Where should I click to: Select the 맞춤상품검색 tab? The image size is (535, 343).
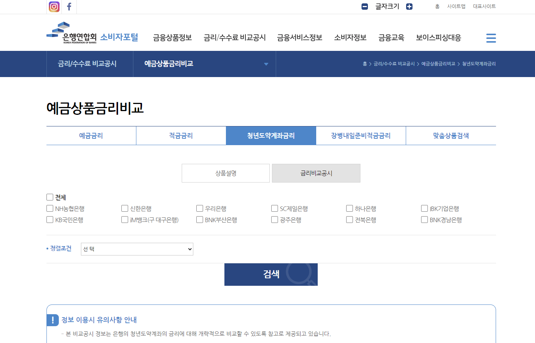click(x=451, y=135)
